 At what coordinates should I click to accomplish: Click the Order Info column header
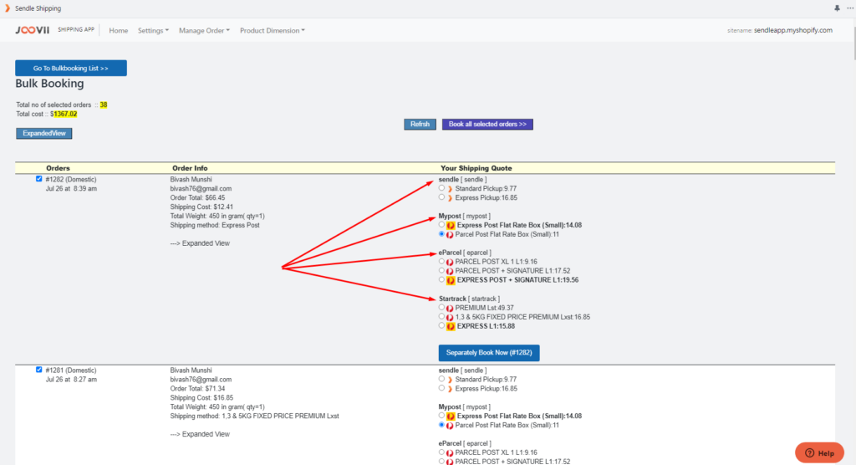click(x=190, y=168)
